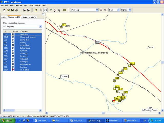The image size is (164, 123).
Task: Select the Hajan Beik waypoint row
Action: 22,59
